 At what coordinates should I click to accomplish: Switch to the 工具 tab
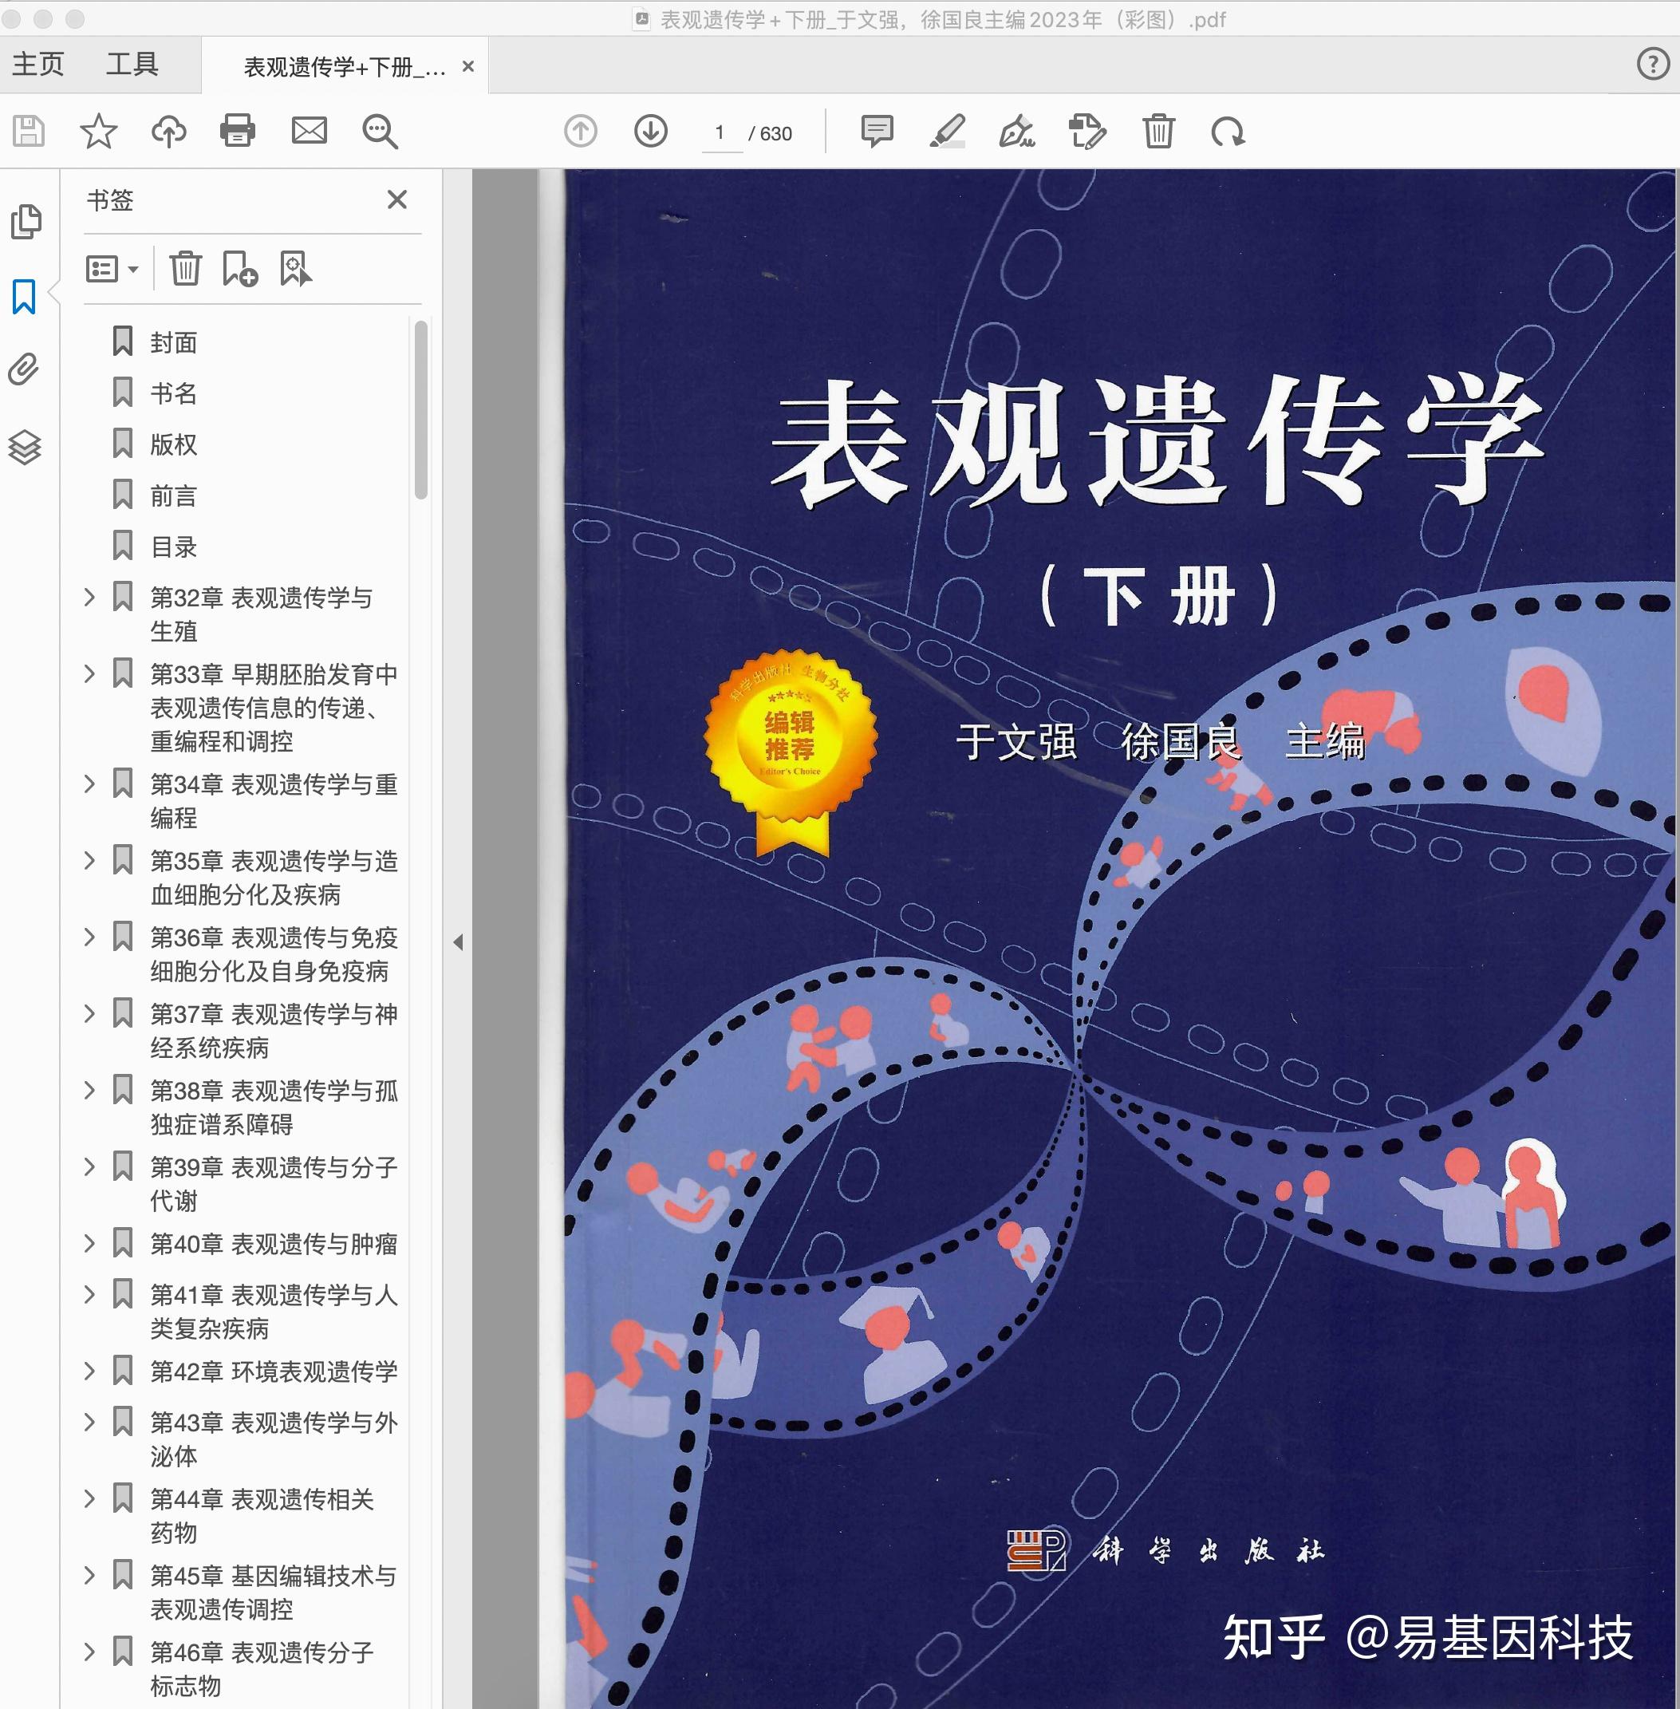pyautogui.click(x=132, y=65)
